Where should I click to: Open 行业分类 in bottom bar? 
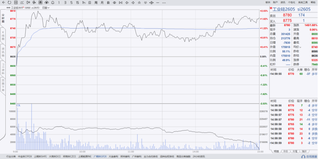point(11,157)
